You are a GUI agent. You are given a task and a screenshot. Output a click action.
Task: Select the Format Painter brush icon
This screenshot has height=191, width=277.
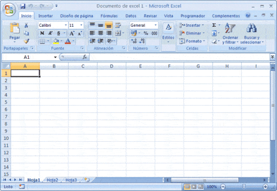tap(26, 41)
